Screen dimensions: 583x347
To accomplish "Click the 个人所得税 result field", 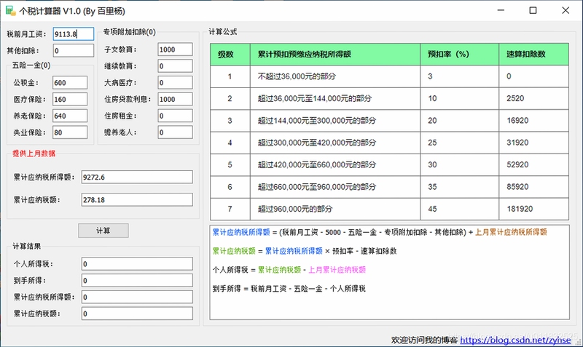I will pos(137,264).
